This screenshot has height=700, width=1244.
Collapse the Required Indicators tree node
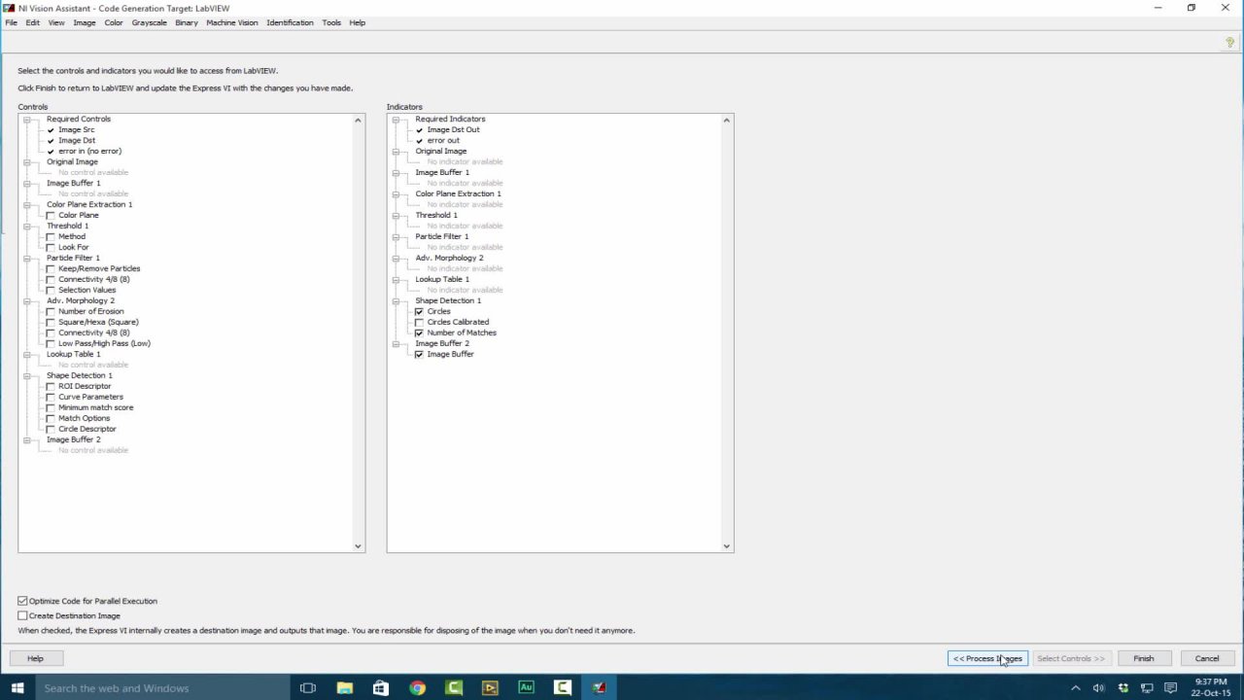point(396,119)
